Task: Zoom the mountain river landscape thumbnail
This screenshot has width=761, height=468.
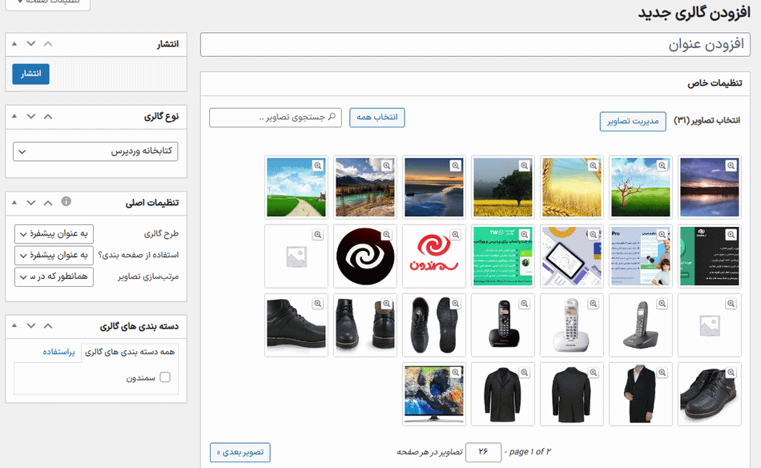Action: point(386,166)
